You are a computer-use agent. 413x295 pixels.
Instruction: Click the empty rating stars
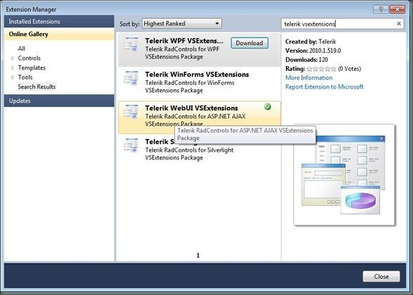(x=322, y=69)
